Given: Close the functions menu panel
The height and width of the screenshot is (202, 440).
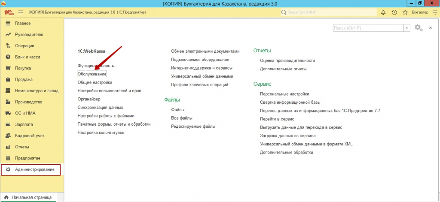Looking at the screenshot, I should coord(431,28).
